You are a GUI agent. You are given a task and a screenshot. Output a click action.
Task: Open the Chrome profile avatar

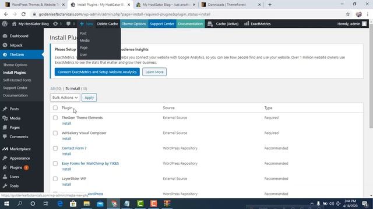click(359, 14)
